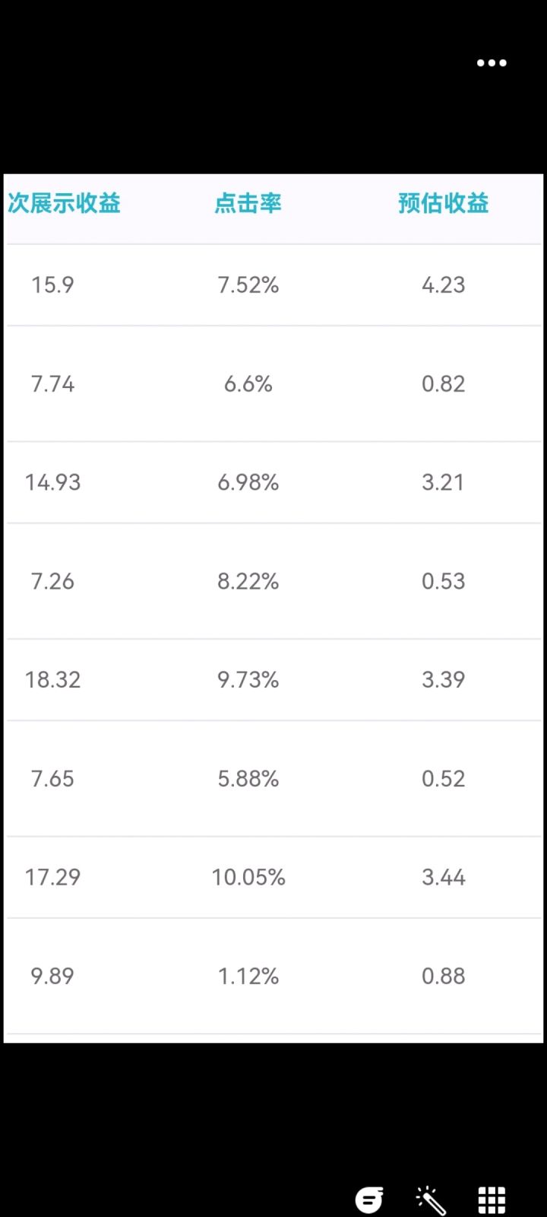
Task: Tap the 10.05% click rate cell
Action: click(248, 878)
